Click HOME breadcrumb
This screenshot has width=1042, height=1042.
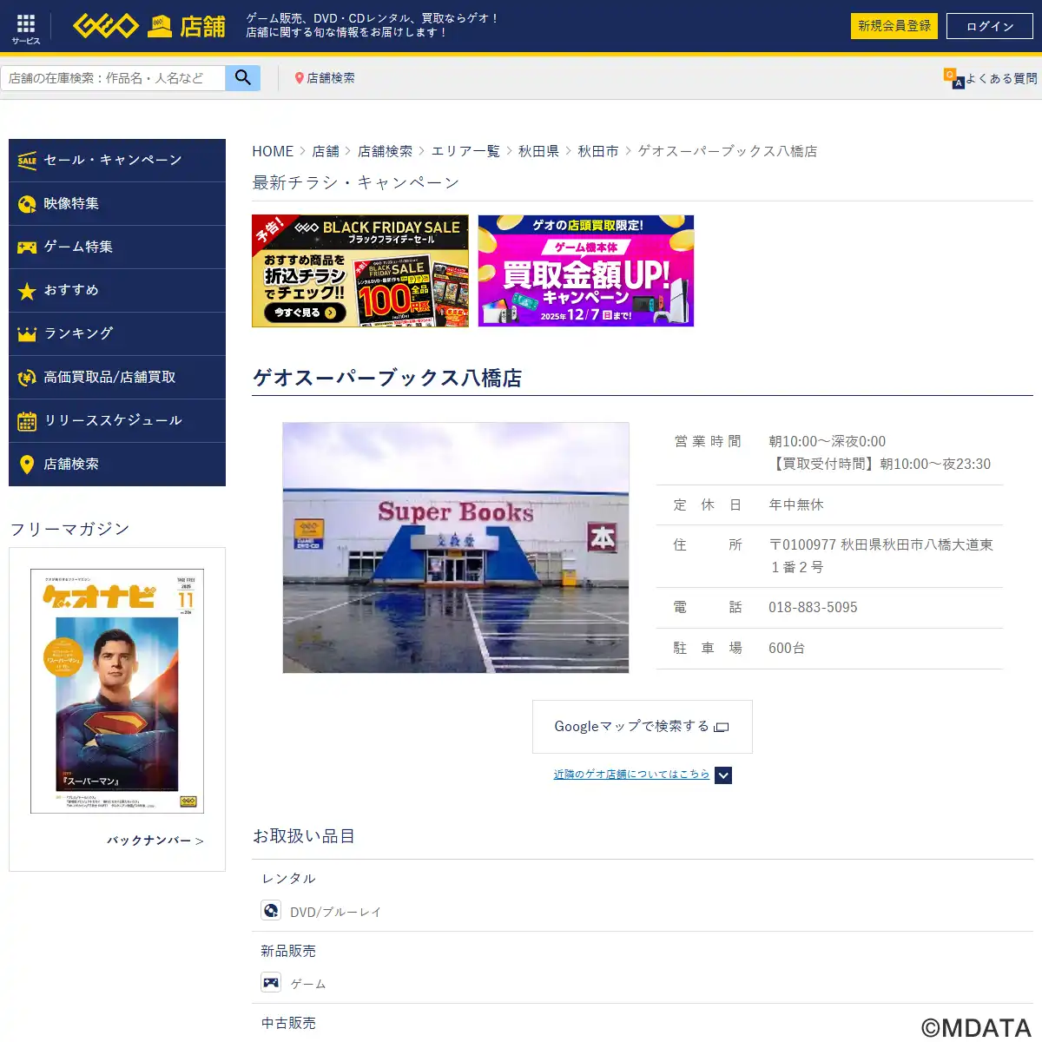pyautogui.click(x=273, y=151)
